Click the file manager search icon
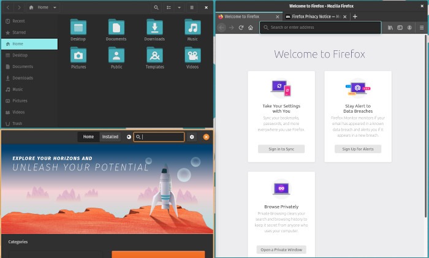 pyautogui.click(x=156, y=7)
